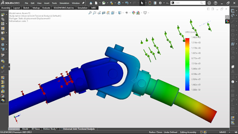Click the Display Style cube icon
Image resolution: width=238 pixels, height=134 pixels.
(120, 13)
